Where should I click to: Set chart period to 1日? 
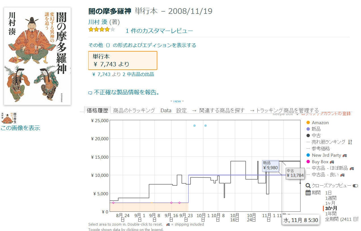pyautogui.click(x=328, y=193)
